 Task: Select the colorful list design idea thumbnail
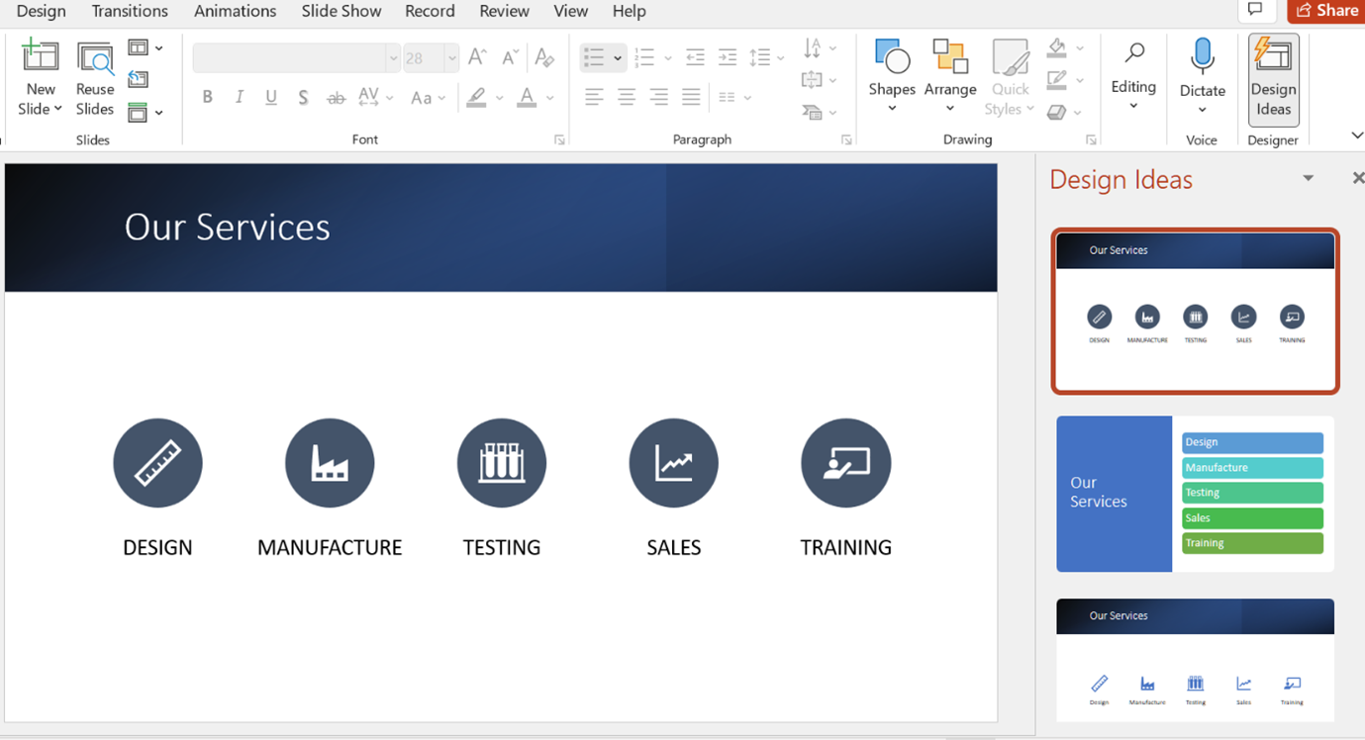[1195, 494]
